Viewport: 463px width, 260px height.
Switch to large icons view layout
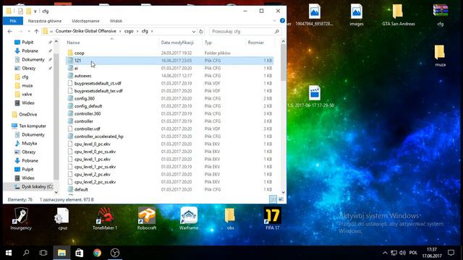pos(281,199)
